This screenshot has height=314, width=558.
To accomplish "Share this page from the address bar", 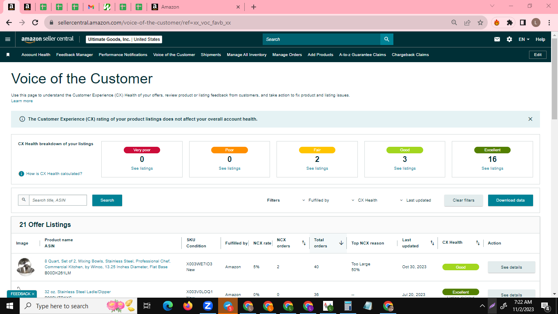I will (467, 22).
